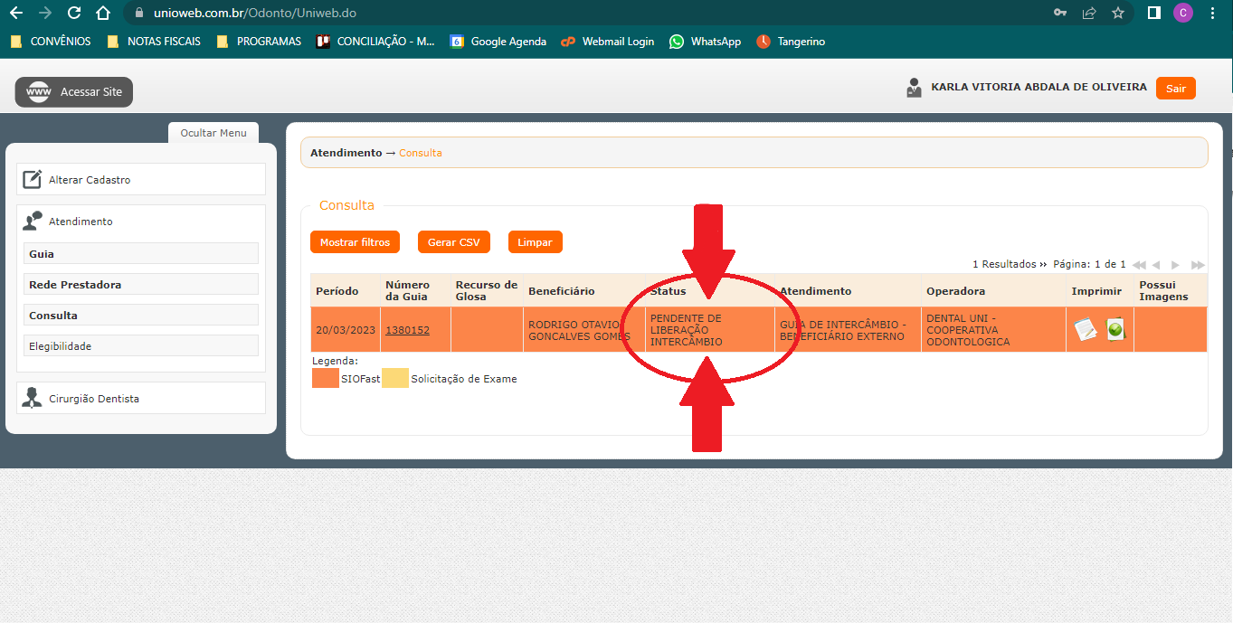Screen dimensions: 1233x623
Task: Open the CONVÊNIOS bookmark folder
Action: click(x=51, y=42)
